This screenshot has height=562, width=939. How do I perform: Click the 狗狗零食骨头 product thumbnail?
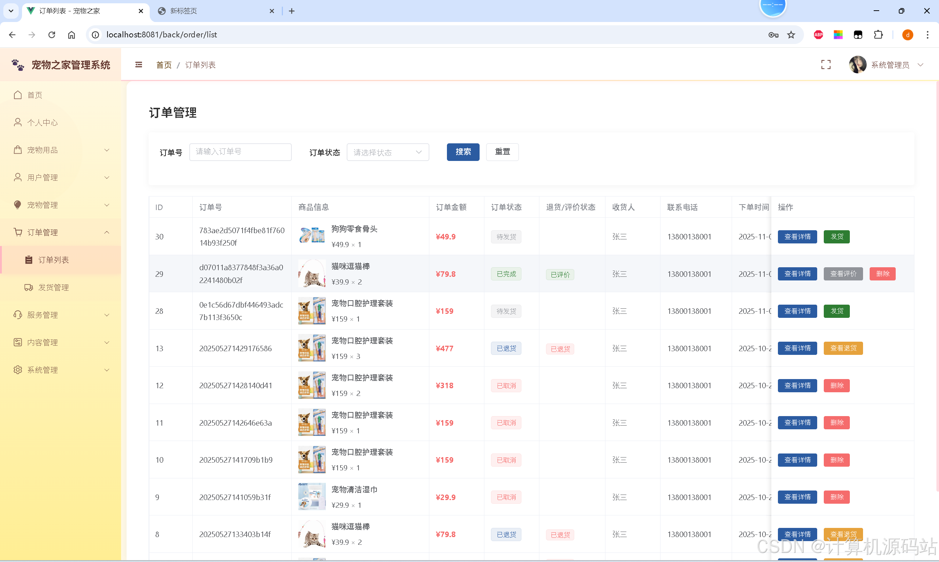312,236
